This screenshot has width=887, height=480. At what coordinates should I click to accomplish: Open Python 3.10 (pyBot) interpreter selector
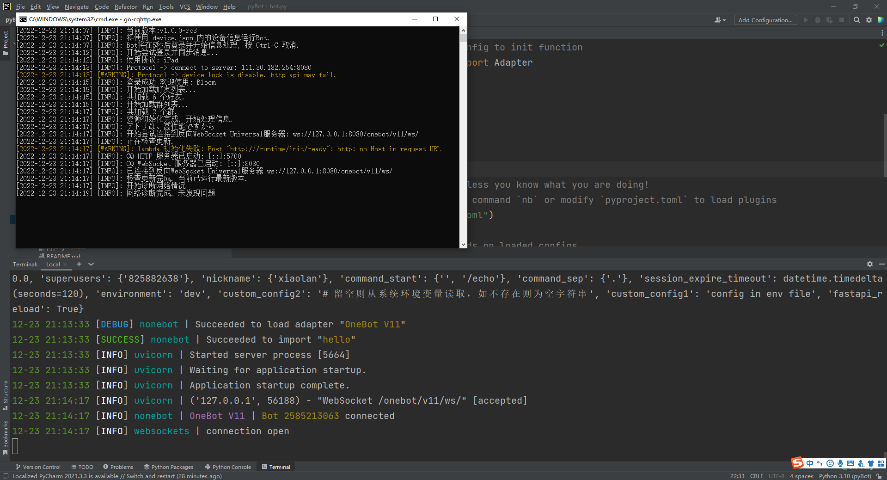click(845, 476)
